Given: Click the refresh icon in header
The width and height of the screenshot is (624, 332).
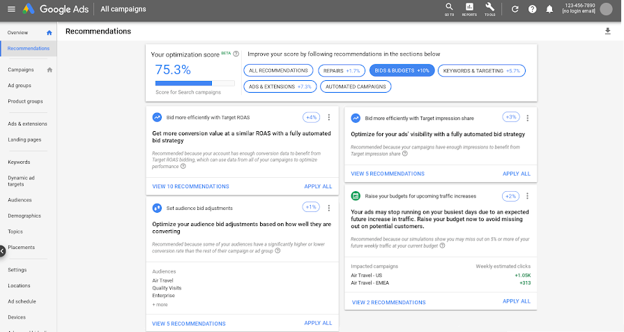Looking at the screenshot, I should (x=515, y=9).
